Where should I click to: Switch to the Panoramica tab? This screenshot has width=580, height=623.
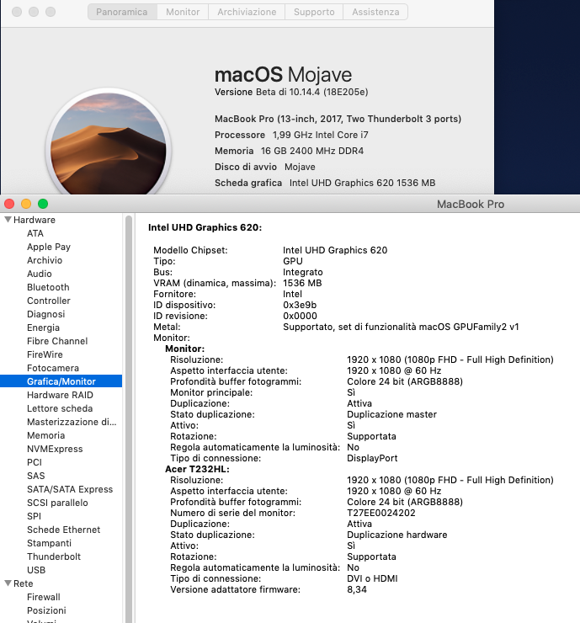point(122,12)
